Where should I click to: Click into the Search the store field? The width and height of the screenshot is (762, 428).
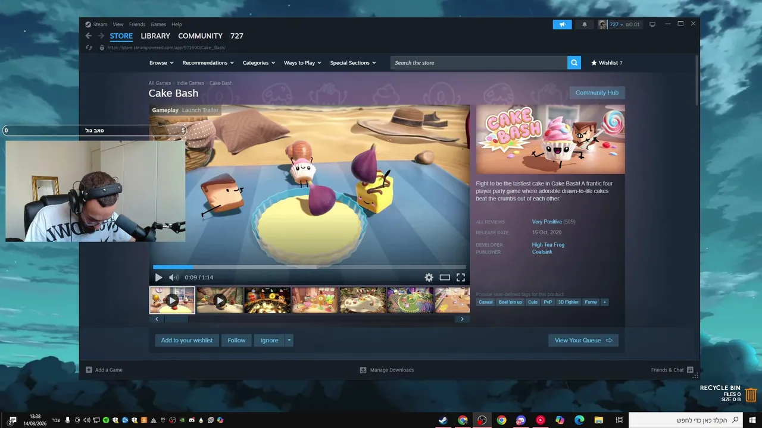point(479,62)
